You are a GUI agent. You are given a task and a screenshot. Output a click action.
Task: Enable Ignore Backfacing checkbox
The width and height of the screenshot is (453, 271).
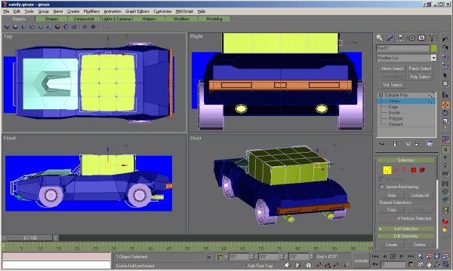click(382, 187)
